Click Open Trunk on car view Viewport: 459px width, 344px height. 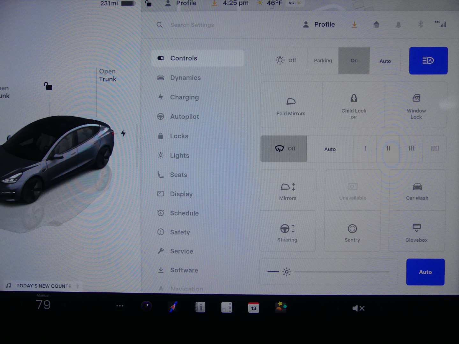(107, 75)
